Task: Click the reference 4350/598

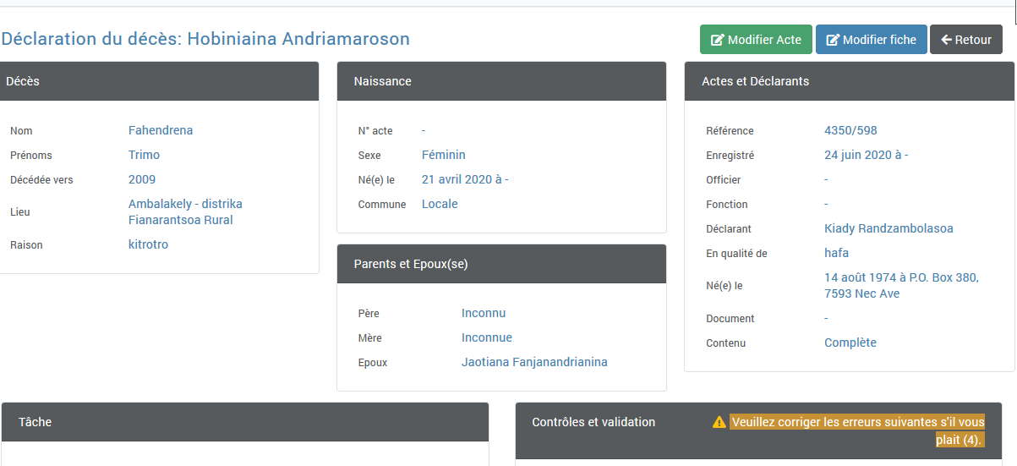Action: (x=850, y=130)
